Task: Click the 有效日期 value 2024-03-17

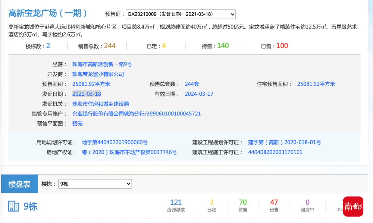Action: (199, 94)
